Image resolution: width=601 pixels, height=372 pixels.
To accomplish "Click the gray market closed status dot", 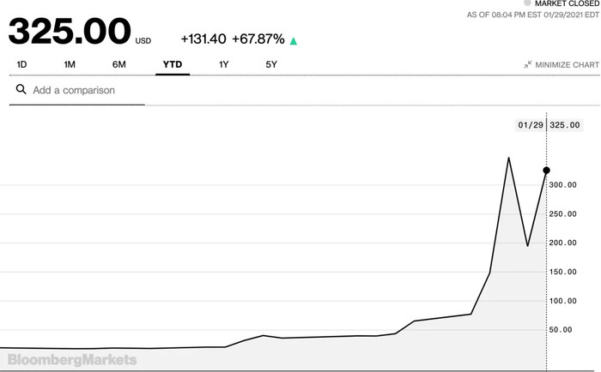I will click(527, 3).
